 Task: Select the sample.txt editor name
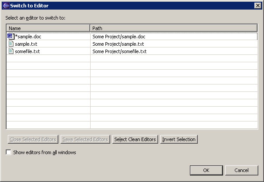(x=26, y=44)
